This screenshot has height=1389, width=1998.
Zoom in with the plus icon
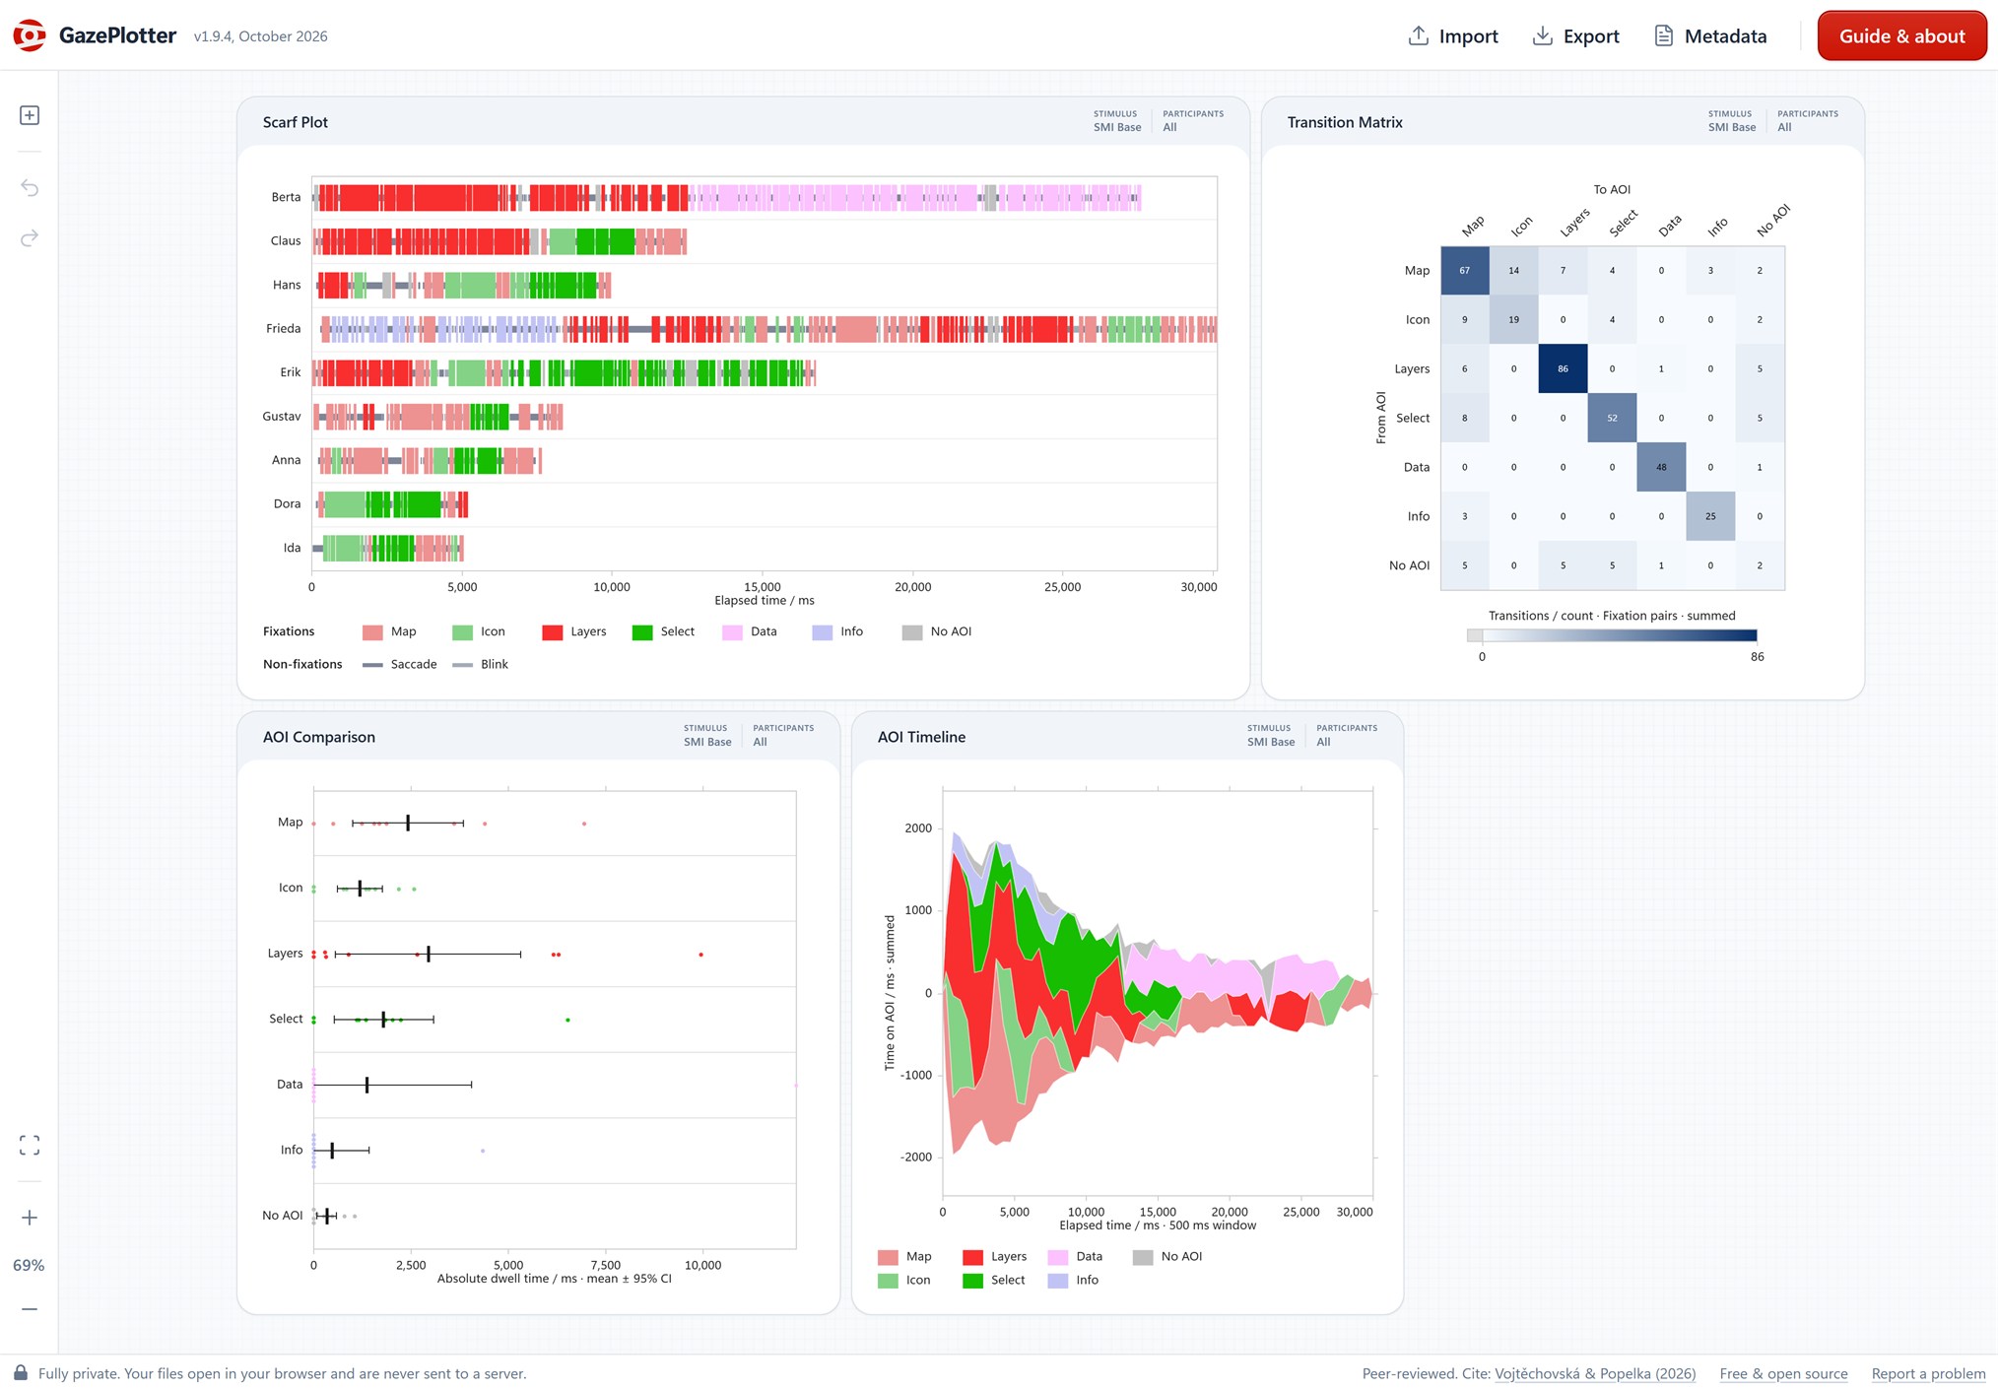coord(30,1218)
